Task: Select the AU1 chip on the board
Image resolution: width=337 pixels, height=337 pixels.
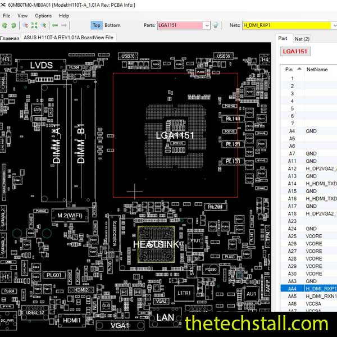Action: pyautogui.click(x=251, y=294)
